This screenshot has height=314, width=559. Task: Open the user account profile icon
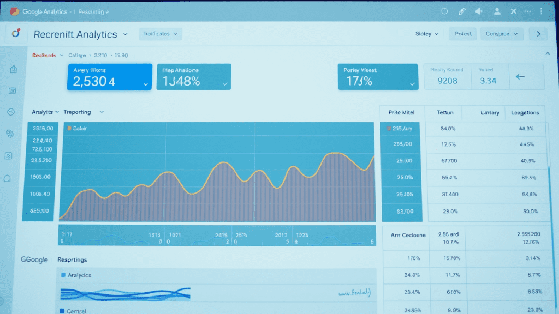coord(497,11)
